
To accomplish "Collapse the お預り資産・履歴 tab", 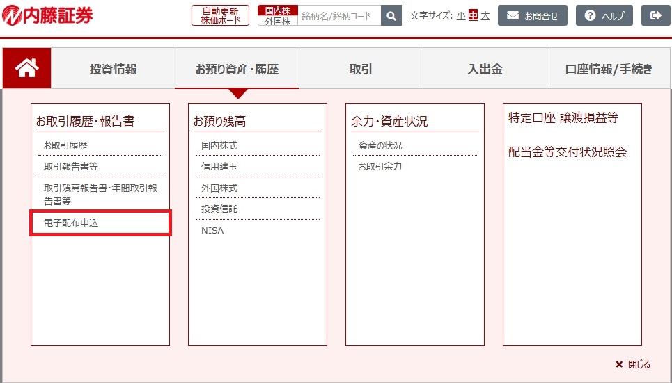I will (237, 69).
